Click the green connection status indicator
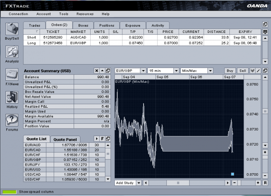This screenshot has width=271, height=196. [x=9, y=192]
